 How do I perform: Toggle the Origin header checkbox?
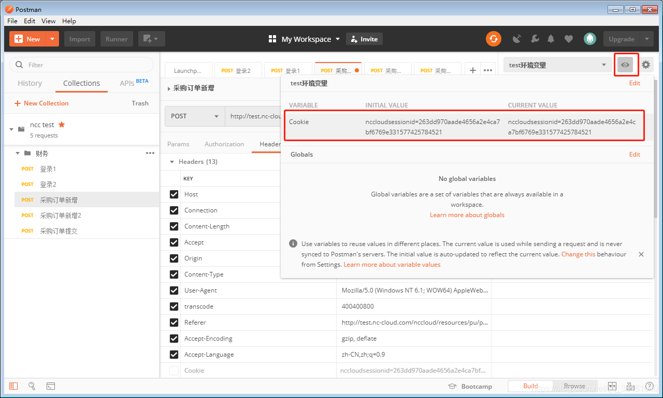(x=174, y=258)
